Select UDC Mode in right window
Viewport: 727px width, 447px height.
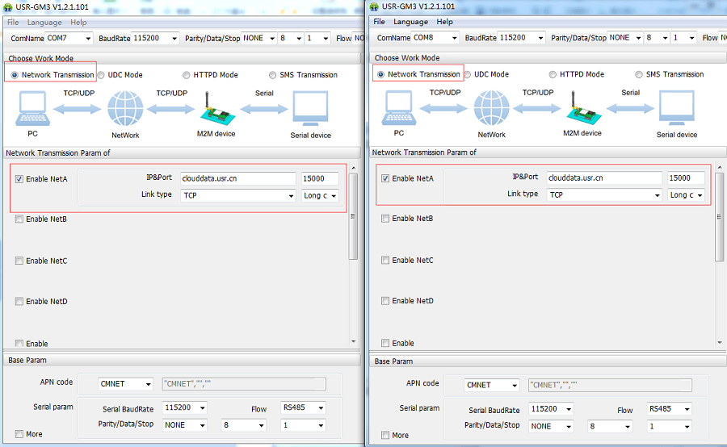pos(468,74)
